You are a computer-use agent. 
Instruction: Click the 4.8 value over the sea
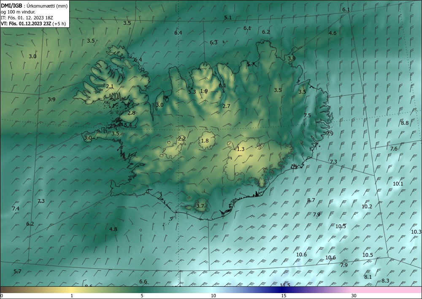pos(113,229)
